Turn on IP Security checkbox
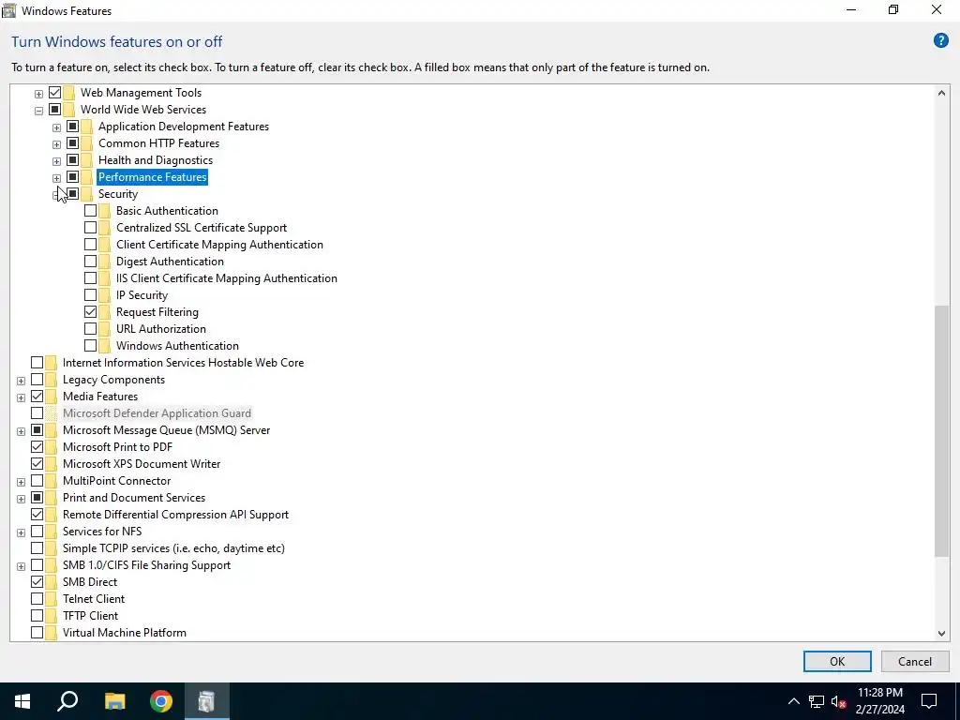The width and height of the screenshot is (960, 720). [91, 295]
